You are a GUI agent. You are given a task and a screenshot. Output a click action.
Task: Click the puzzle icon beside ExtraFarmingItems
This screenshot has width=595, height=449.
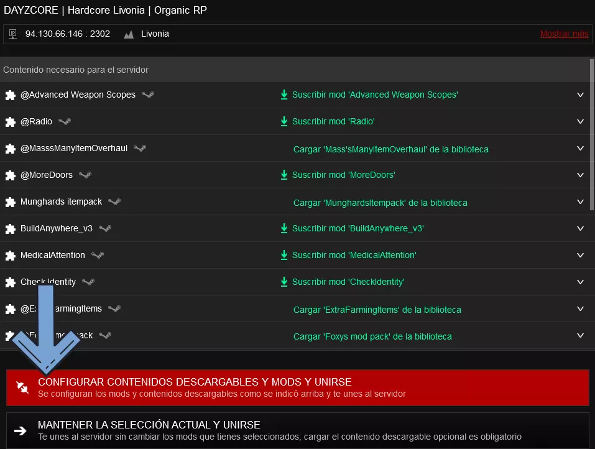click(x=10, y=309)
